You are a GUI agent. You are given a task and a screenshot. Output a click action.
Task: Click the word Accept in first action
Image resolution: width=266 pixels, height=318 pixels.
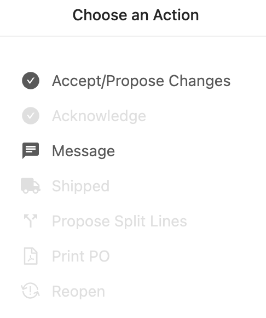[x=77, y=81]
